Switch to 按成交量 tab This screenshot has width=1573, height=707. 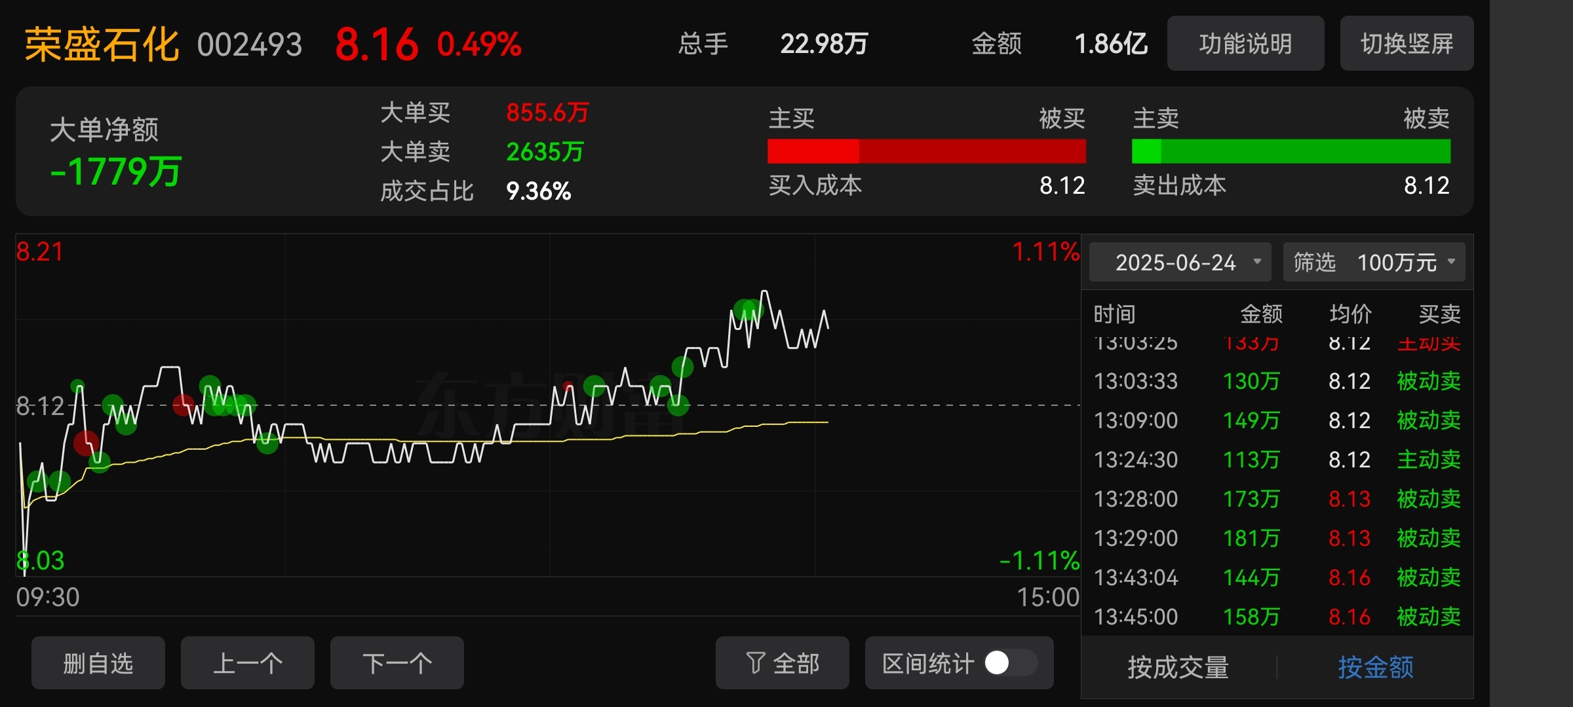pyautogui.click(x=1178, y=667)
